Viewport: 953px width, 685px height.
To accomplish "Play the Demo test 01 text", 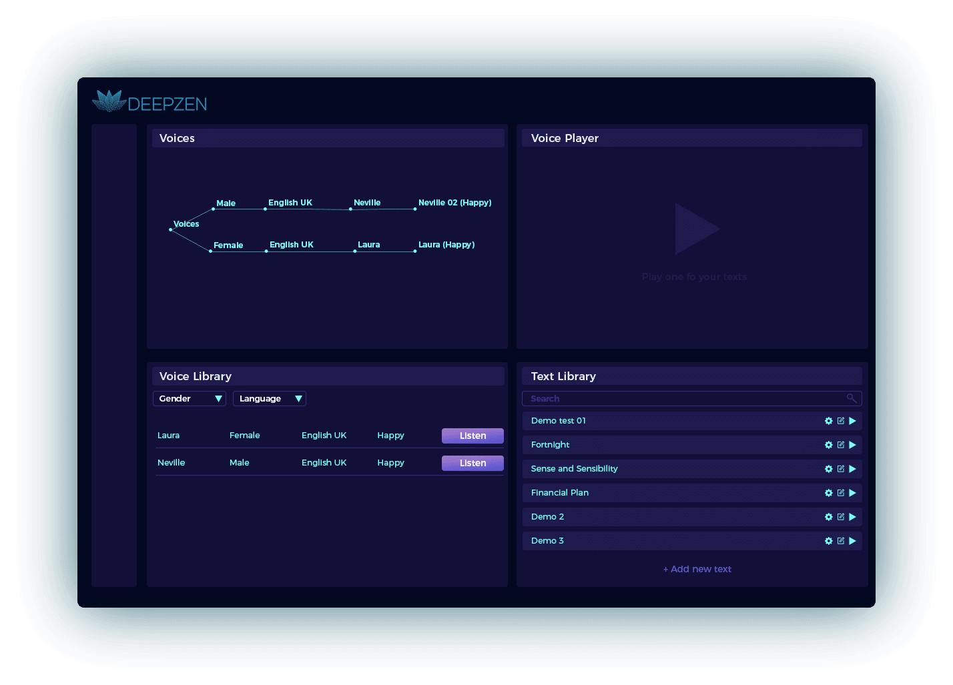I will coord(852,421).
